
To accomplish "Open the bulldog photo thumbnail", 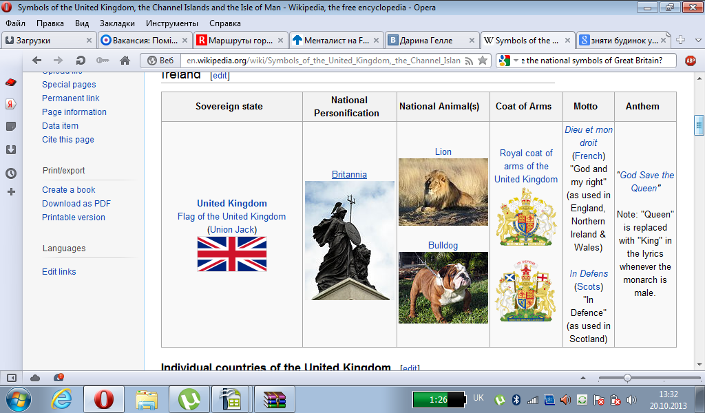I will click(443, 288).
